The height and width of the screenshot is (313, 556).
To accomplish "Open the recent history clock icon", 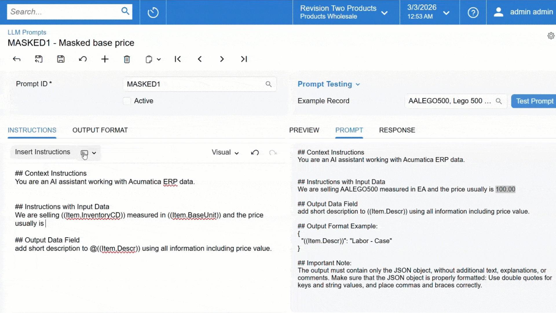I will click(153, 12).
